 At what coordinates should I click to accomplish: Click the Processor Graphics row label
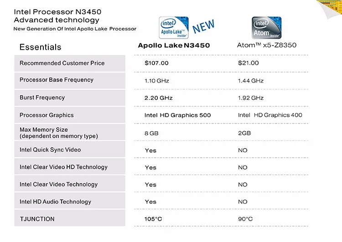click(x=70, y=115)
